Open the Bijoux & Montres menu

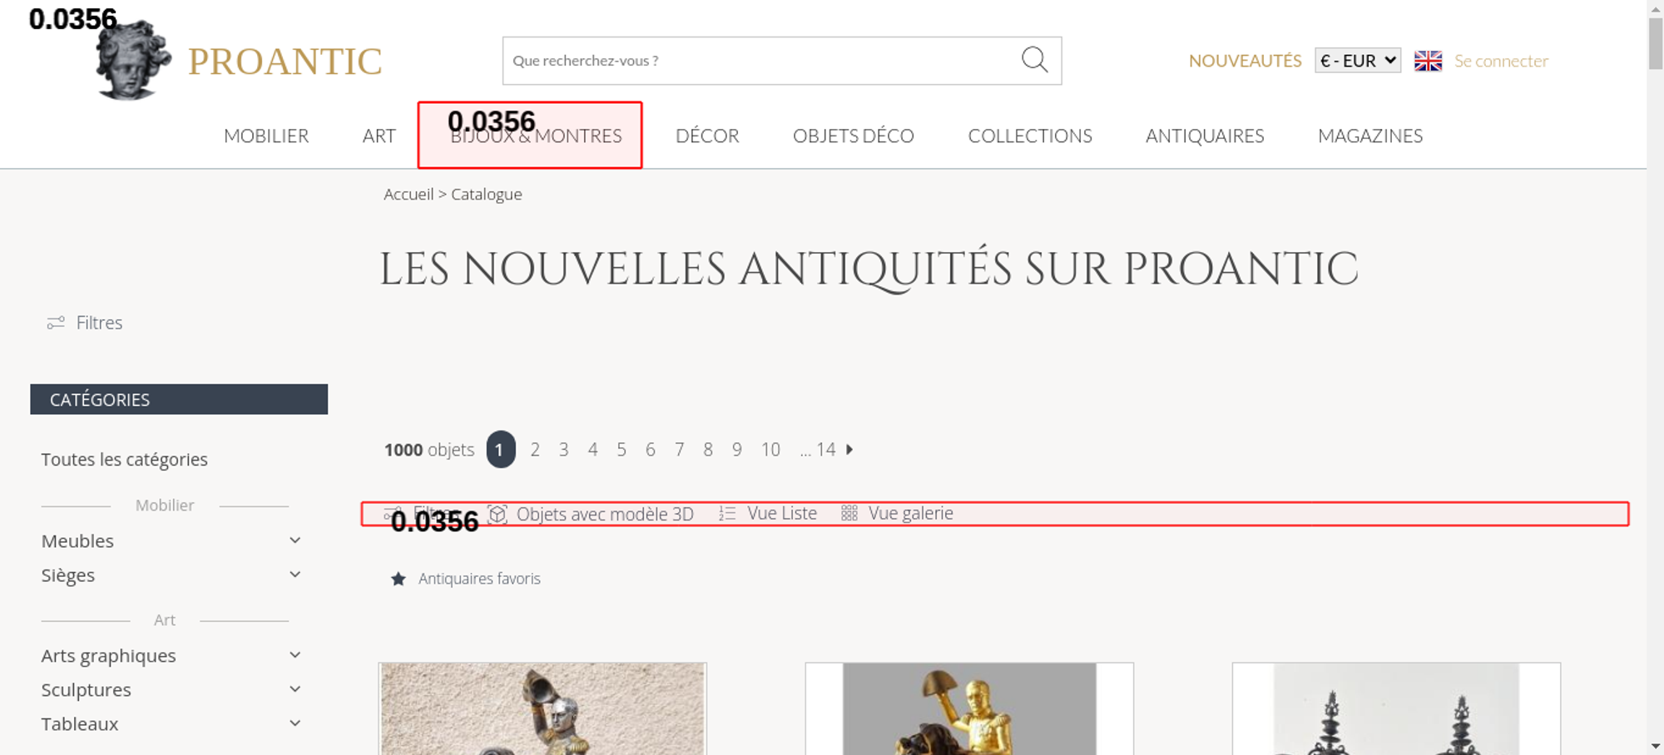pyautogui.click(x=536, y=136)
